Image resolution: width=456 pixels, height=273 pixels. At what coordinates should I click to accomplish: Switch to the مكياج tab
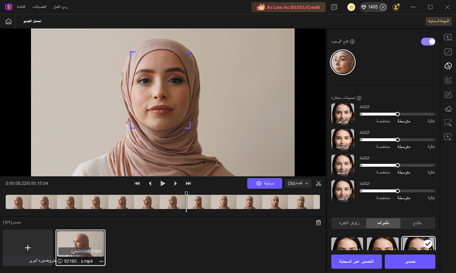417,223
